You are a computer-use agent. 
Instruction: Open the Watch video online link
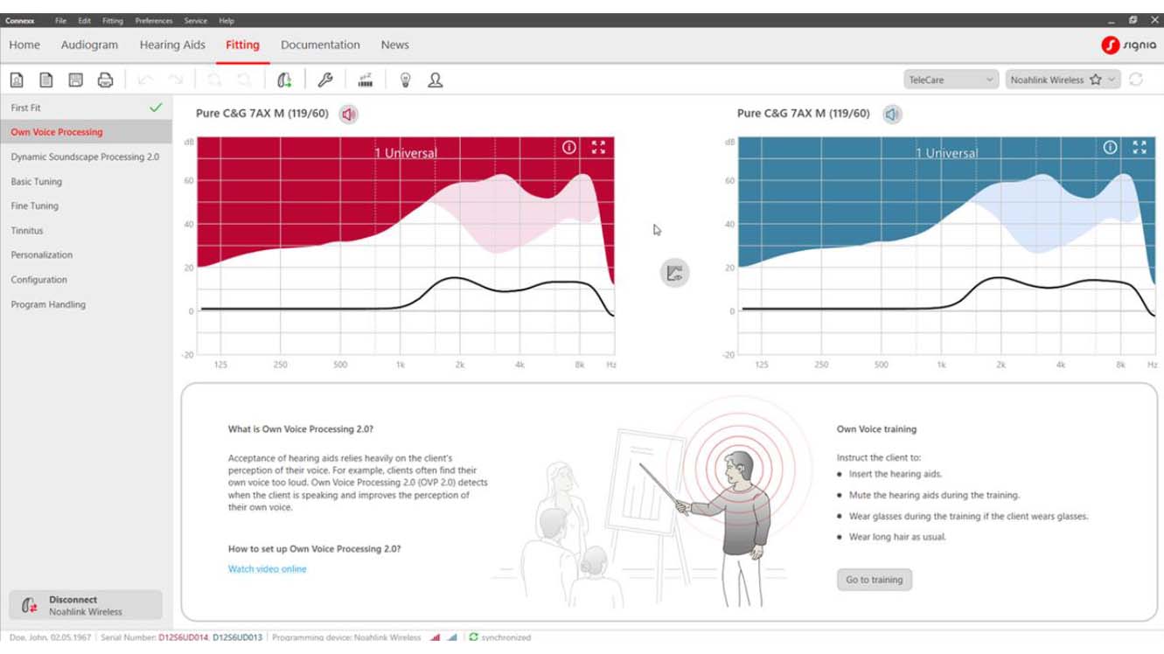coord(267,569)
